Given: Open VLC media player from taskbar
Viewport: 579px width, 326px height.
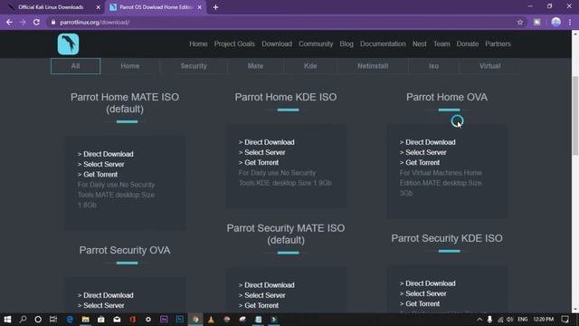Looking at the screenshot, I should (211, 320).
